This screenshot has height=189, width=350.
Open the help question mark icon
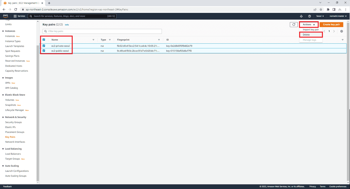click(310, 16)
